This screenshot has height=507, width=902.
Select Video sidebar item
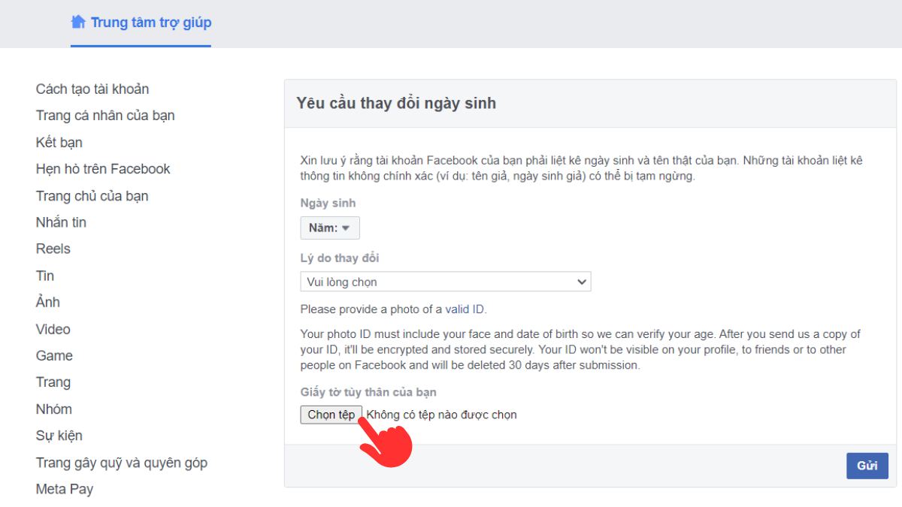point(53,329)
